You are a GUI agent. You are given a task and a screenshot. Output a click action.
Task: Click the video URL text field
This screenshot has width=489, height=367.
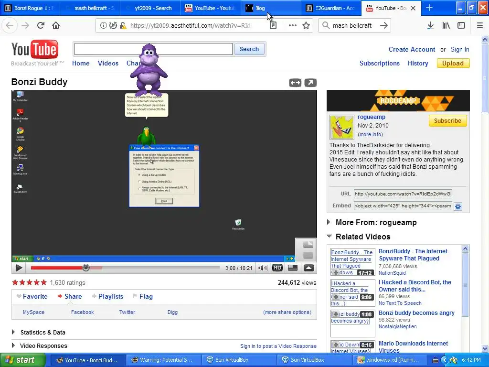coord(403,194)
